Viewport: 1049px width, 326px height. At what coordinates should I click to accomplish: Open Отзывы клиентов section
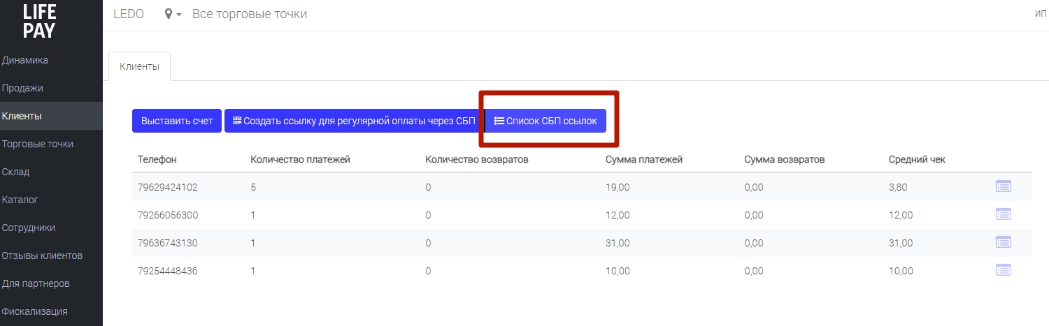point(42,255)
